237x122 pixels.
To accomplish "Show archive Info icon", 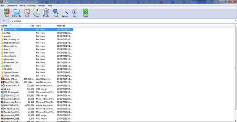I will [x=74, y=12].
